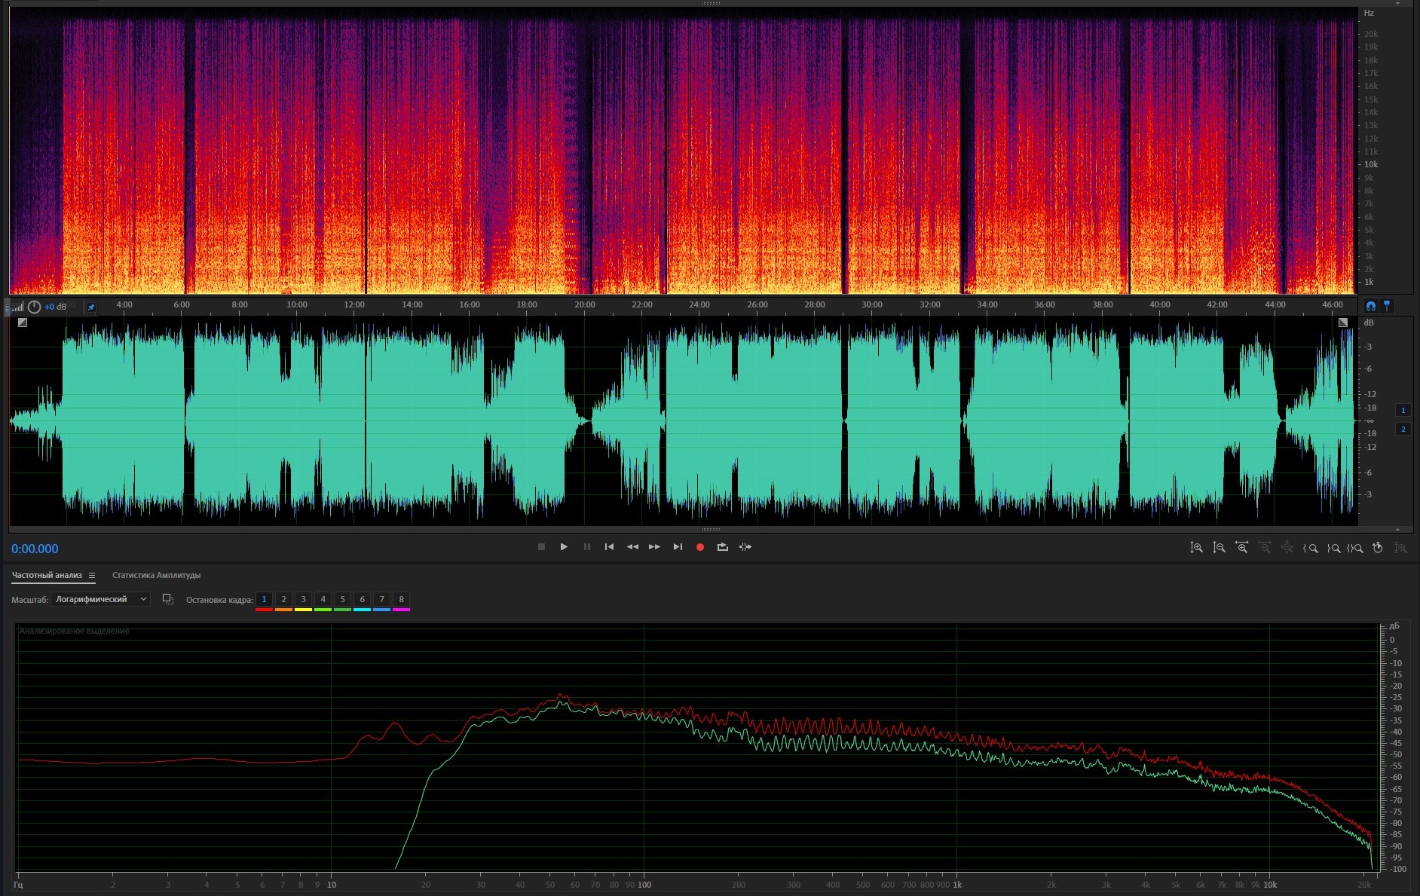This screenshot has width=1420, height=896.
Task: Toggle snapping magnet icon by timeline
Action: coord(1370,306)
